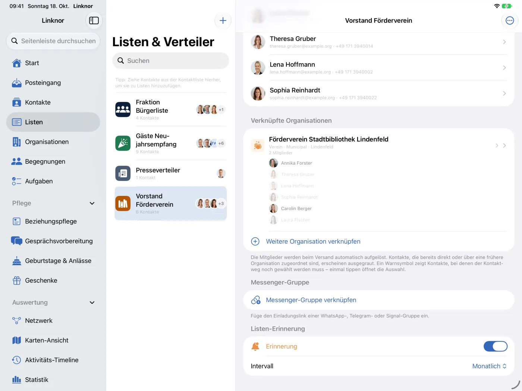This screenshot has width=522, height=391.
Task: Click the Geschenke gift icon
Action: [x=17, y=281]
